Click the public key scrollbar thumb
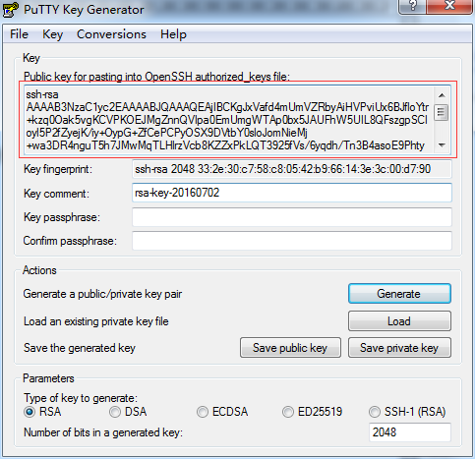 [442, 112]
